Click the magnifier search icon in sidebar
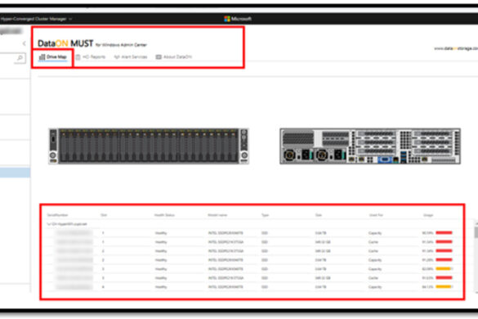 20,58
